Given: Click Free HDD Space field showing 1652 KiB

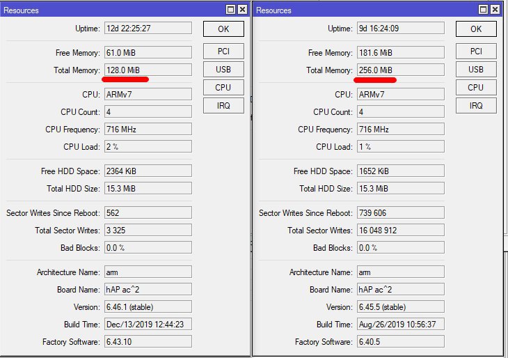Looking at the screenshot, I should click(x=400, y=171).
